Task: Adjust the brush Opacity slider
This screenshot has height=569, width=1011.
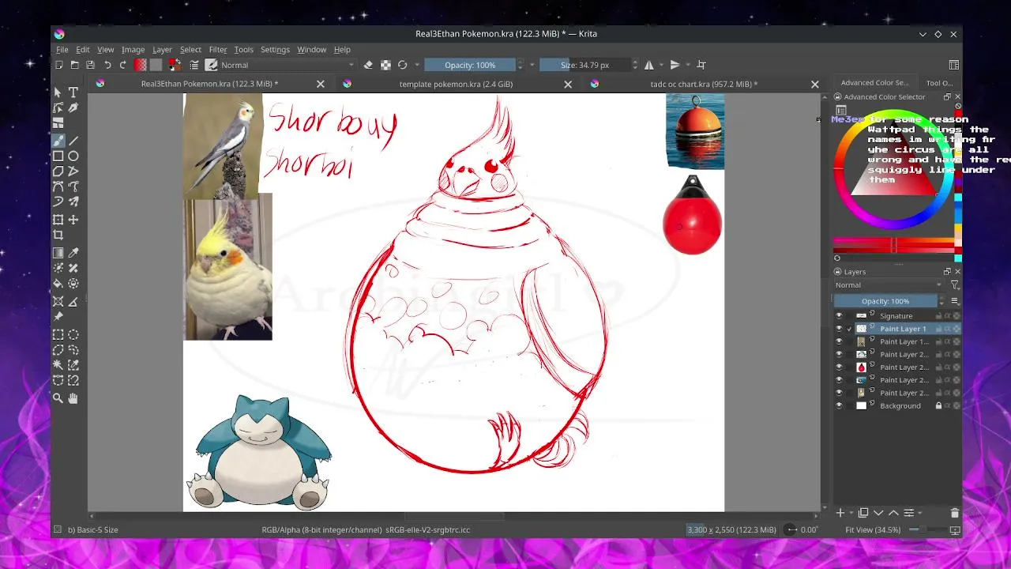Action: tap(471, 65)
